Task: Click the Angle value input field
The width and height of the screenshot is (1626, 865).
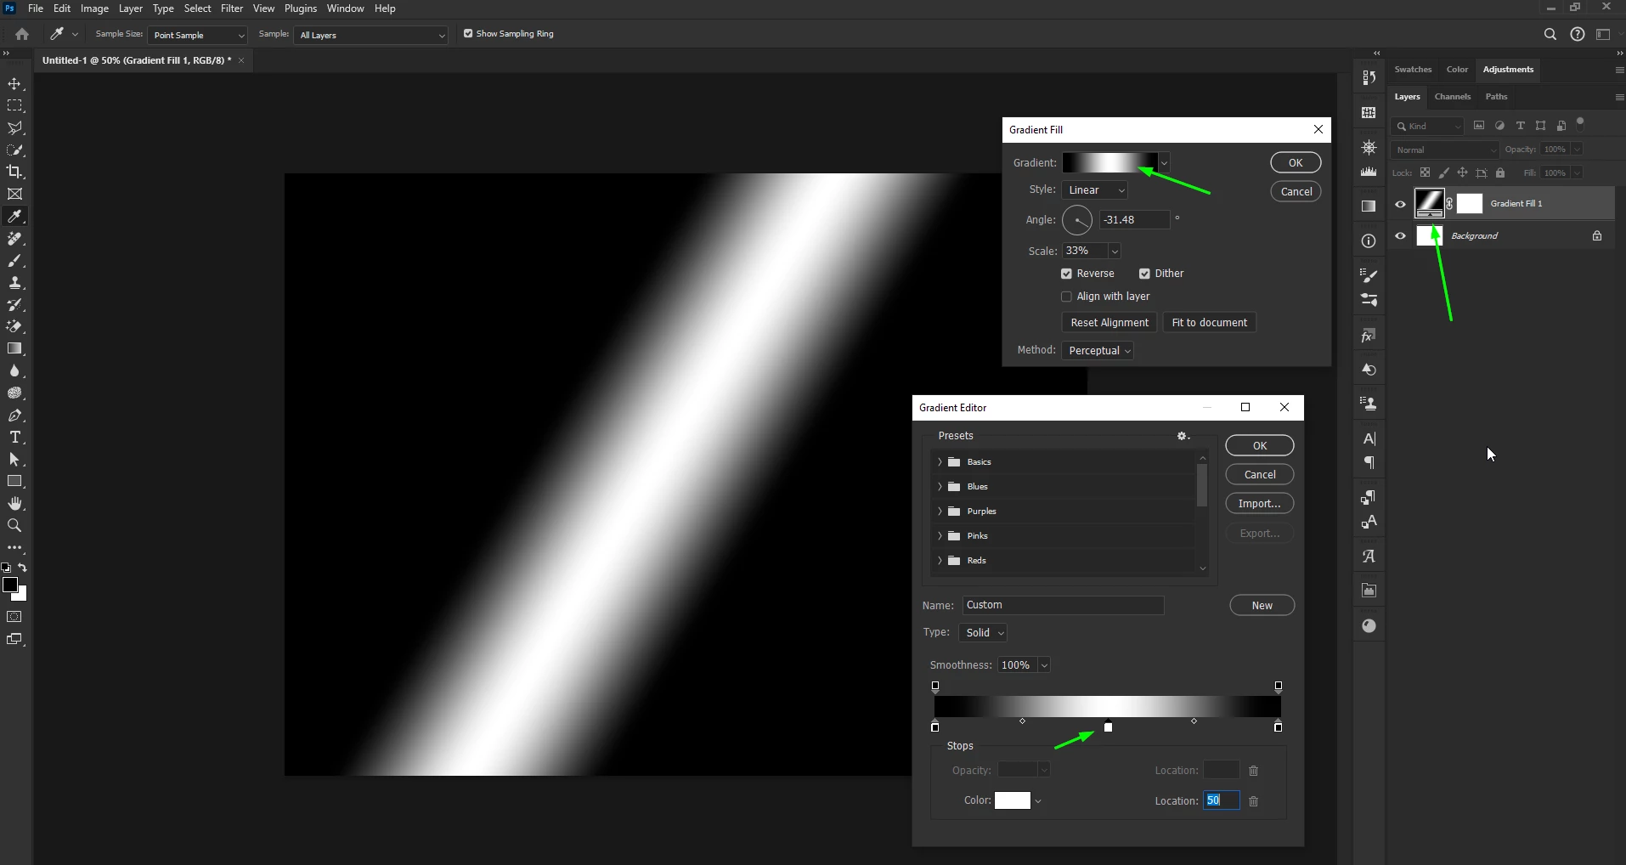Action: click(x=1134, y=220)
